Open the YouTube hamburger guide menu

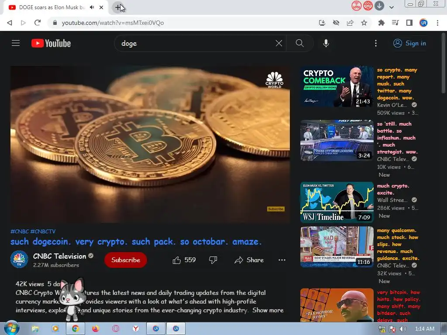[16, 43]
